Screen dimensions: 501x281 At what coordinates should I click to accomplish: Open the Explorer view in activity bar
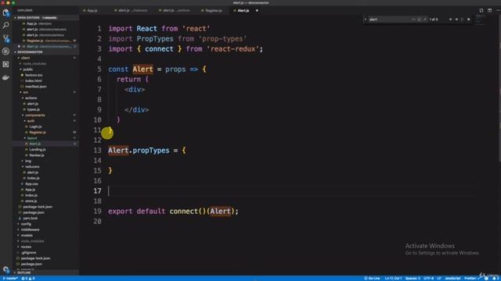point(5,12)
